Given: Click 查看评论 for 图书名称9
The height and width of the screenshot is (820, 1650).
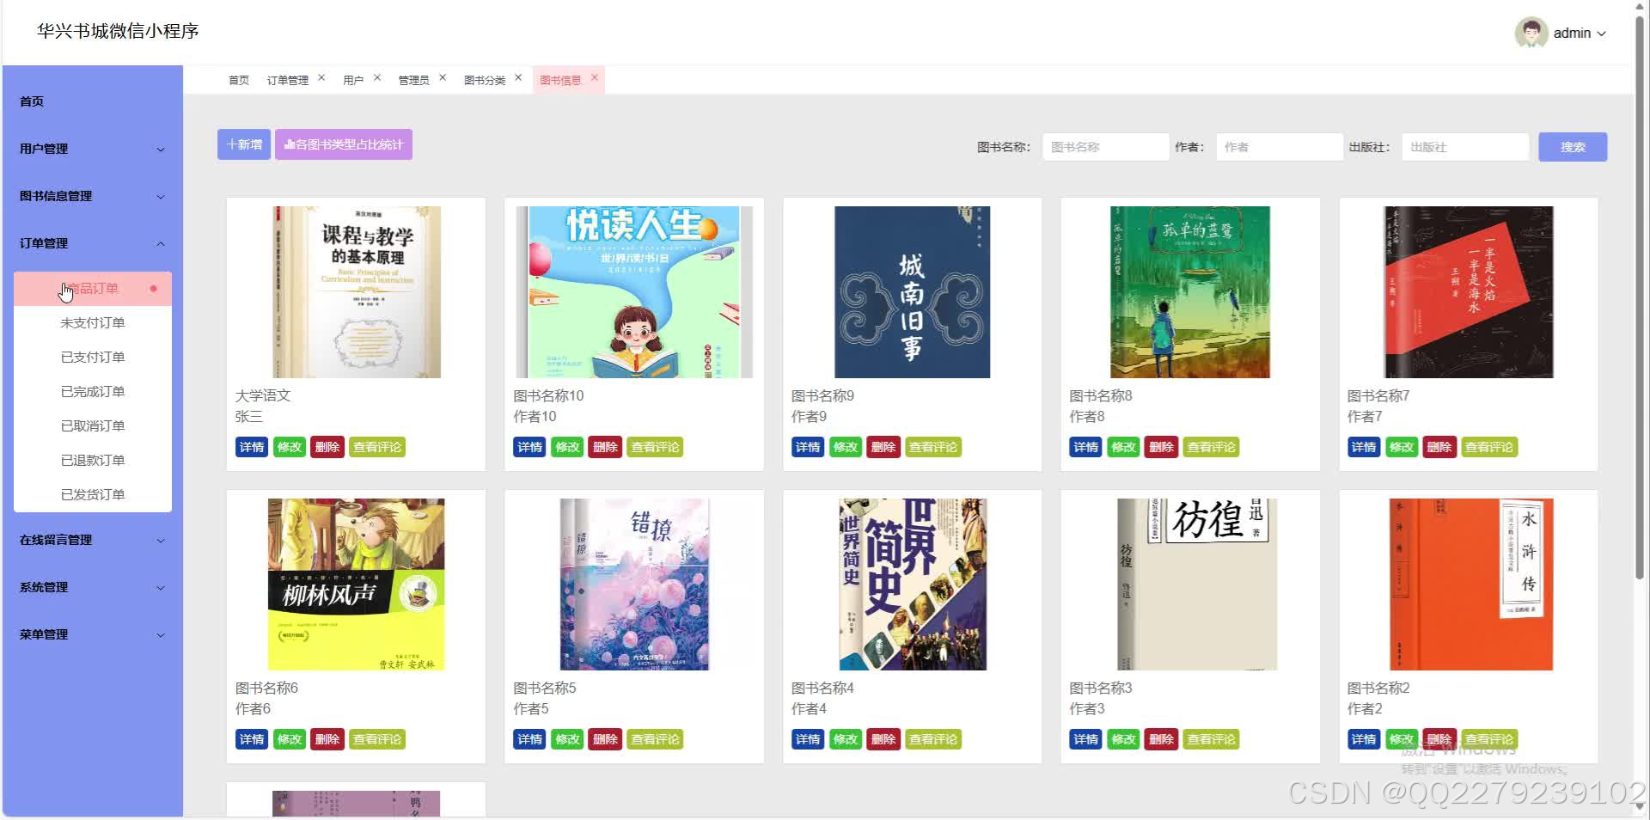Looking at the screenshot, I should pyautogui.click(x=933, y=447).
